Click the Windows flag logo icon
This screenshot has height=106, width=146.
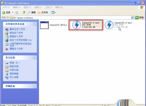(142, 8)
